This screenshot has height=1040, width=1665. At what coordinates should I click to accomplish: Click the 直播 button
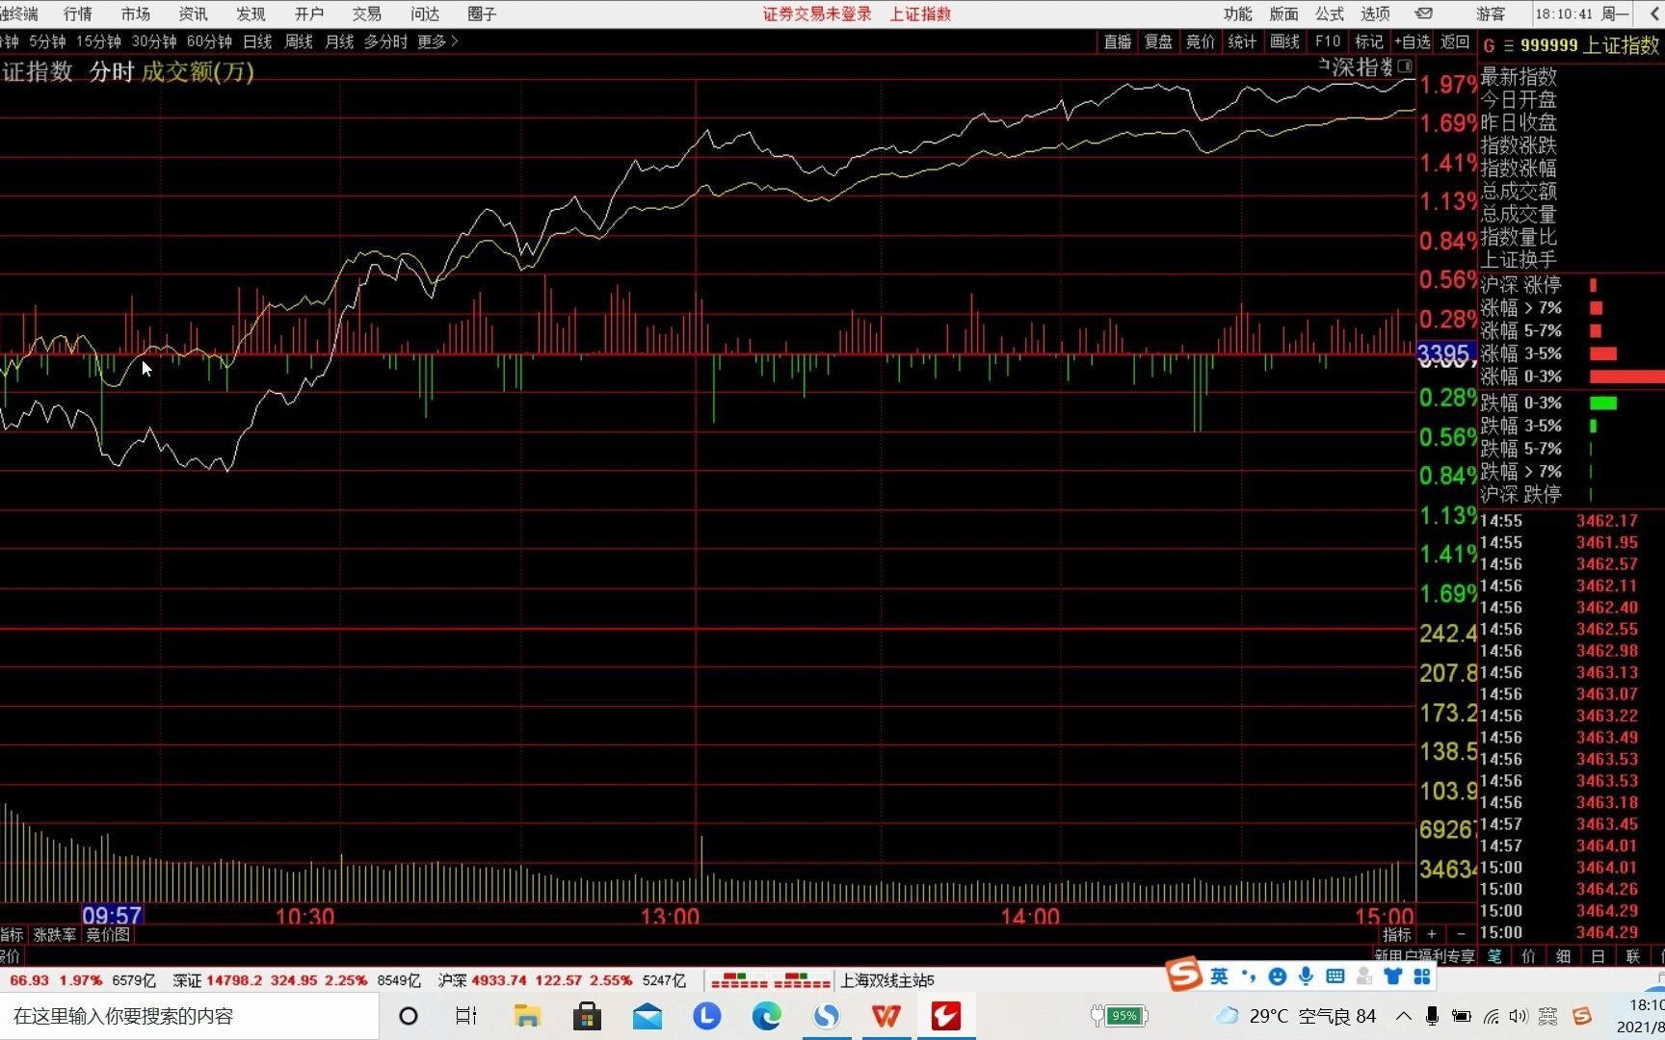pyautogui.click(x=1118, y=41)
